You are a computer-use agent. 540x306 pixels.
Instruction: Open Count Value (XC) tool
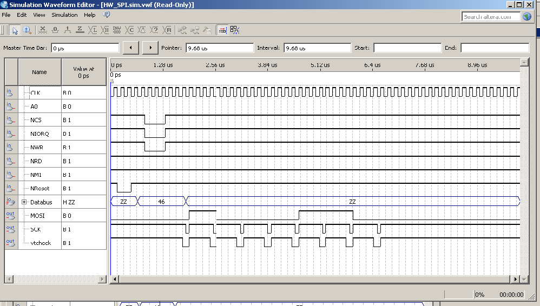pos(129,30)
